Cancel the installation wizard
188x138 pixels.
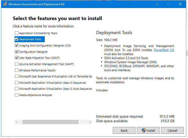(x=172, y=130)
